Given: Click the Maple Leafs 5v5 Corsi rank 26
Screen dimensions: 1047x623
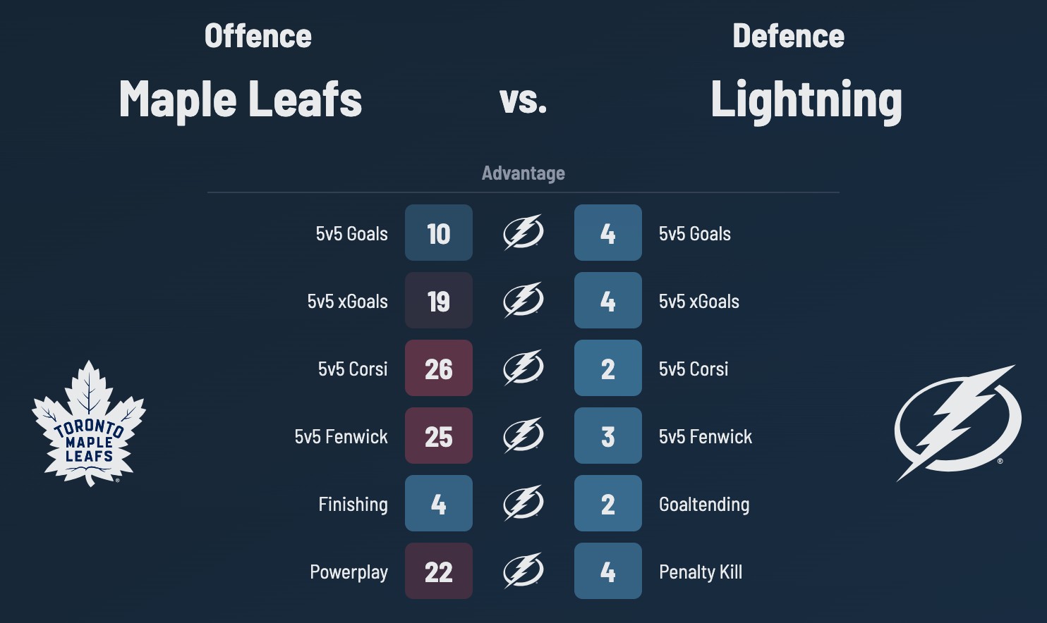Looking at the screenshot, I should [439, 368].
